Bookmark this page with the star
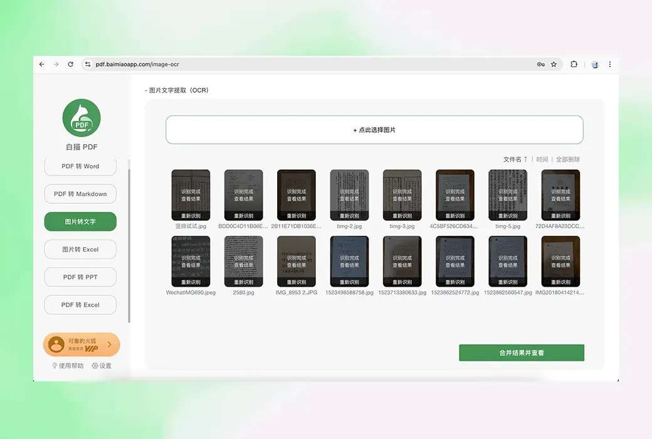Screen dimensions: 652x439 pyautogui.click(x=554, y=64)
